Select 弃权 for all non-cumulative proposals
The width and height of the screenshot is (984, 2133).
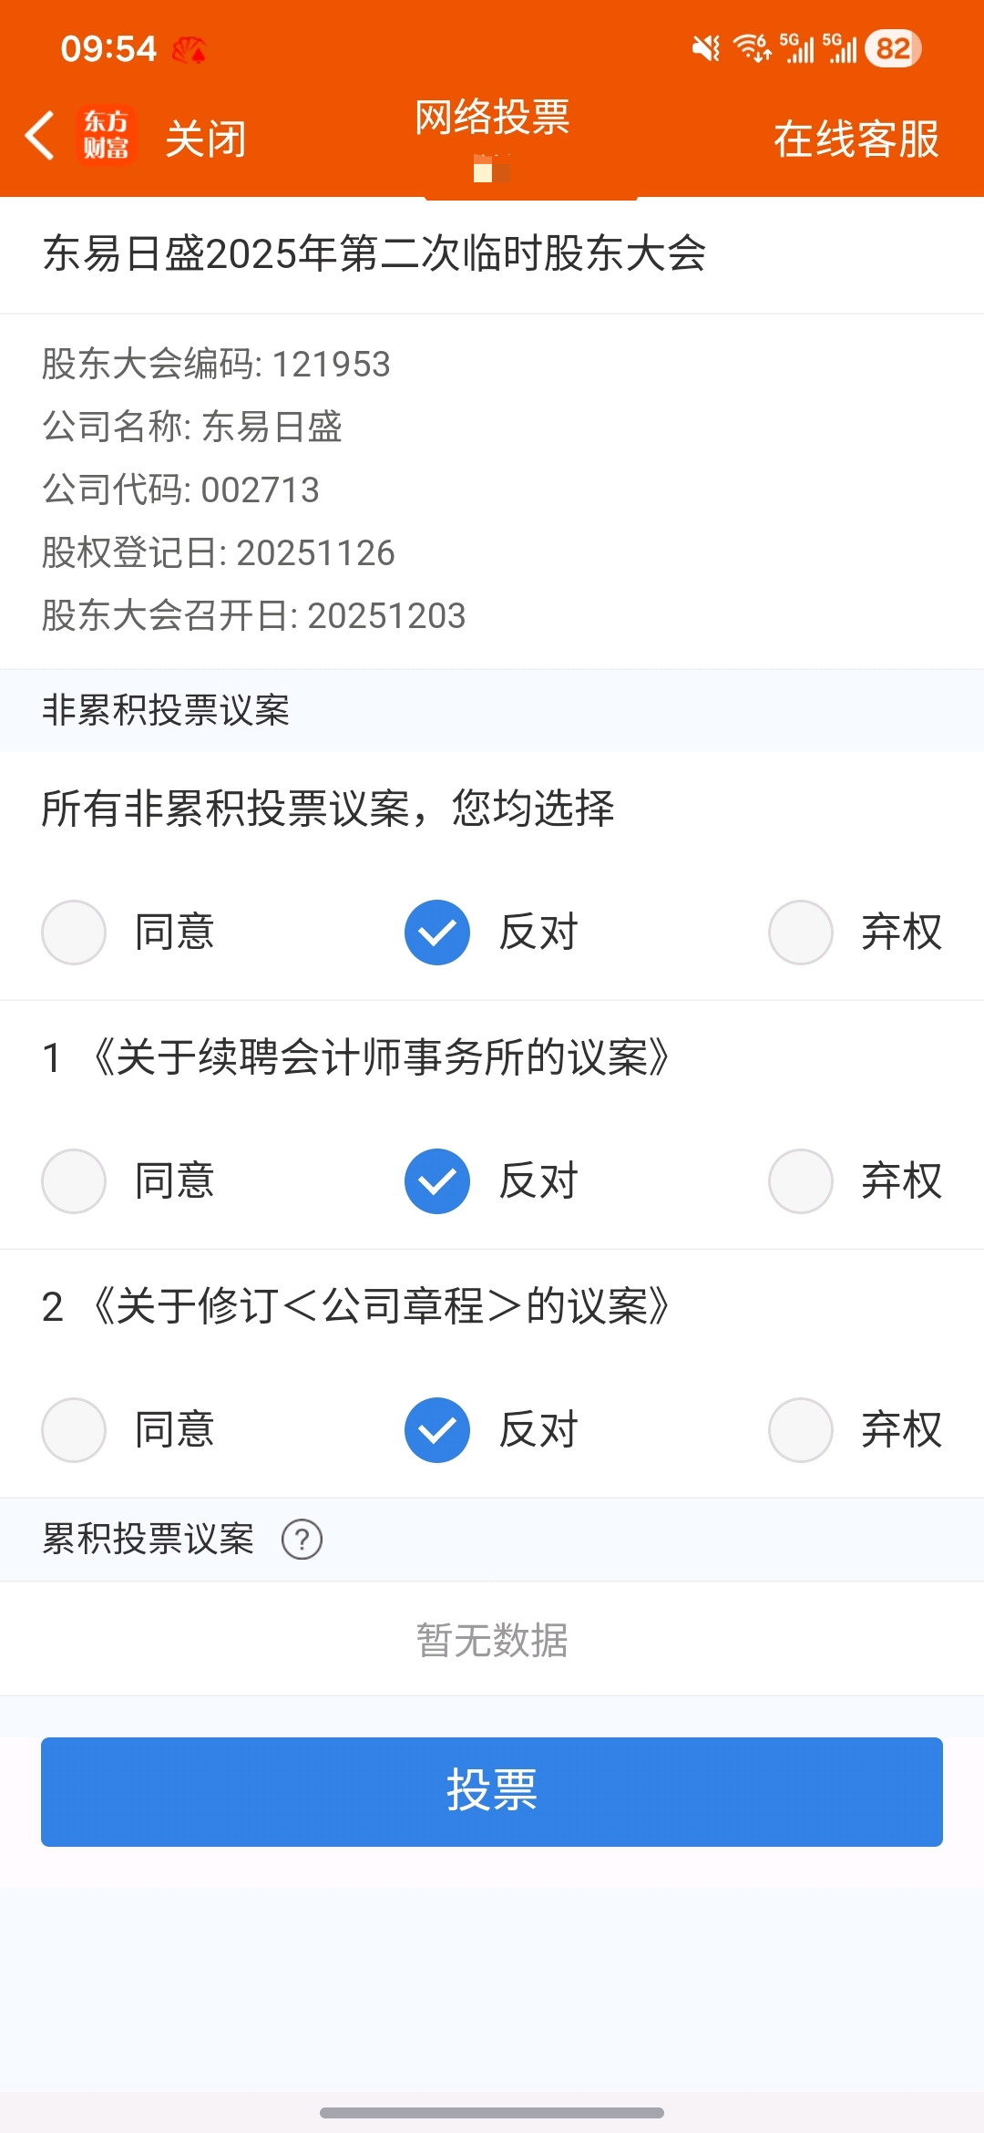click(801, 933)
